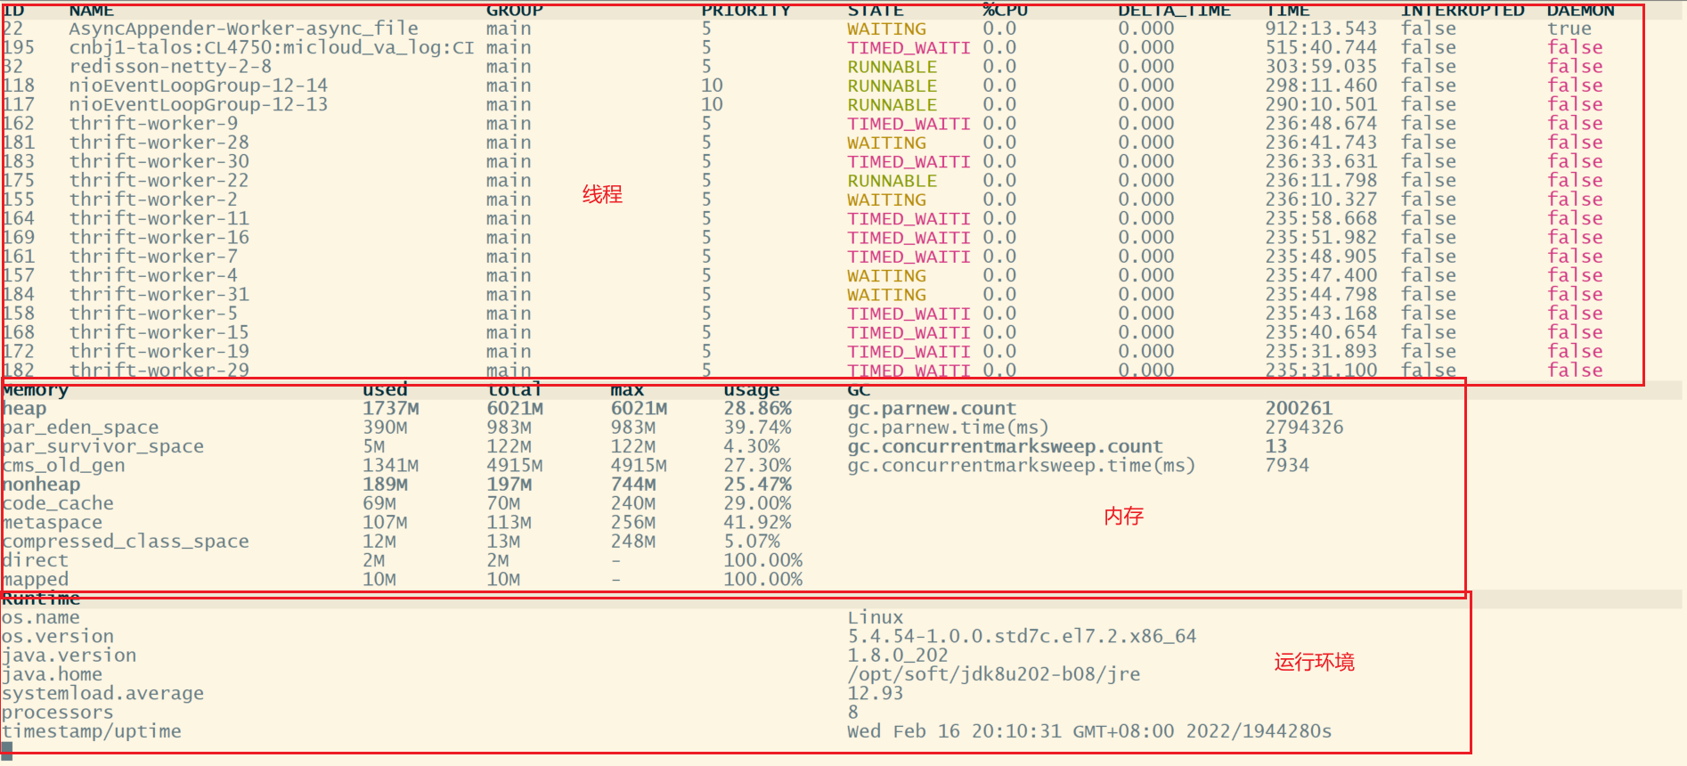Select concurrentmarksweep time value 7934
This screenshot has width=1687, height=766.
click(x=1287, y=466)
